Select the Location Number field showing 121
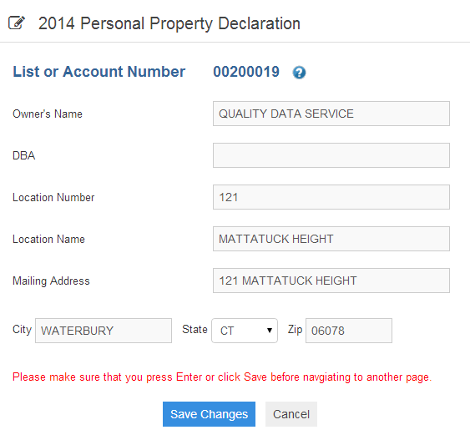 click(x=331, y=197)
